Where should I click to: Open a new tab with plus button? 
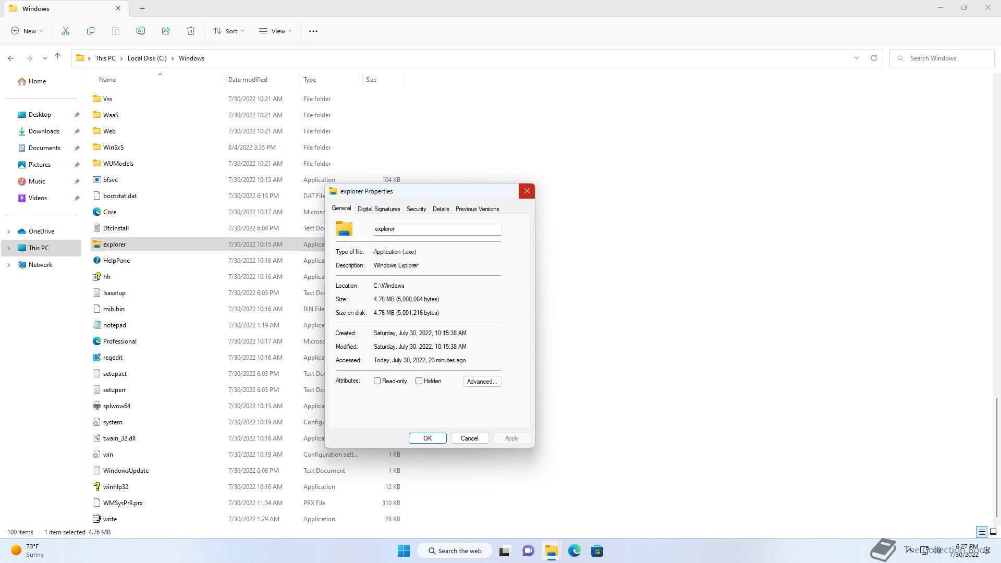click(x=142, y=8)
